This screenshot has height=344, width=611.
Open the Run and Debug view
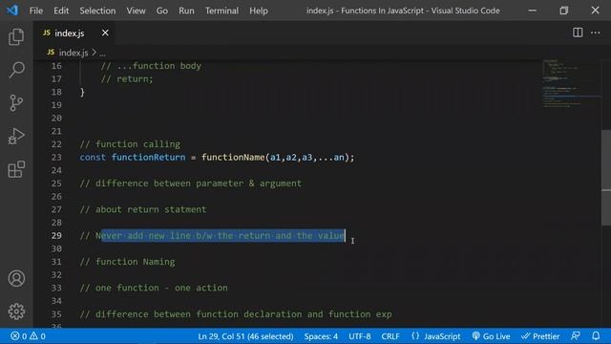16,136
